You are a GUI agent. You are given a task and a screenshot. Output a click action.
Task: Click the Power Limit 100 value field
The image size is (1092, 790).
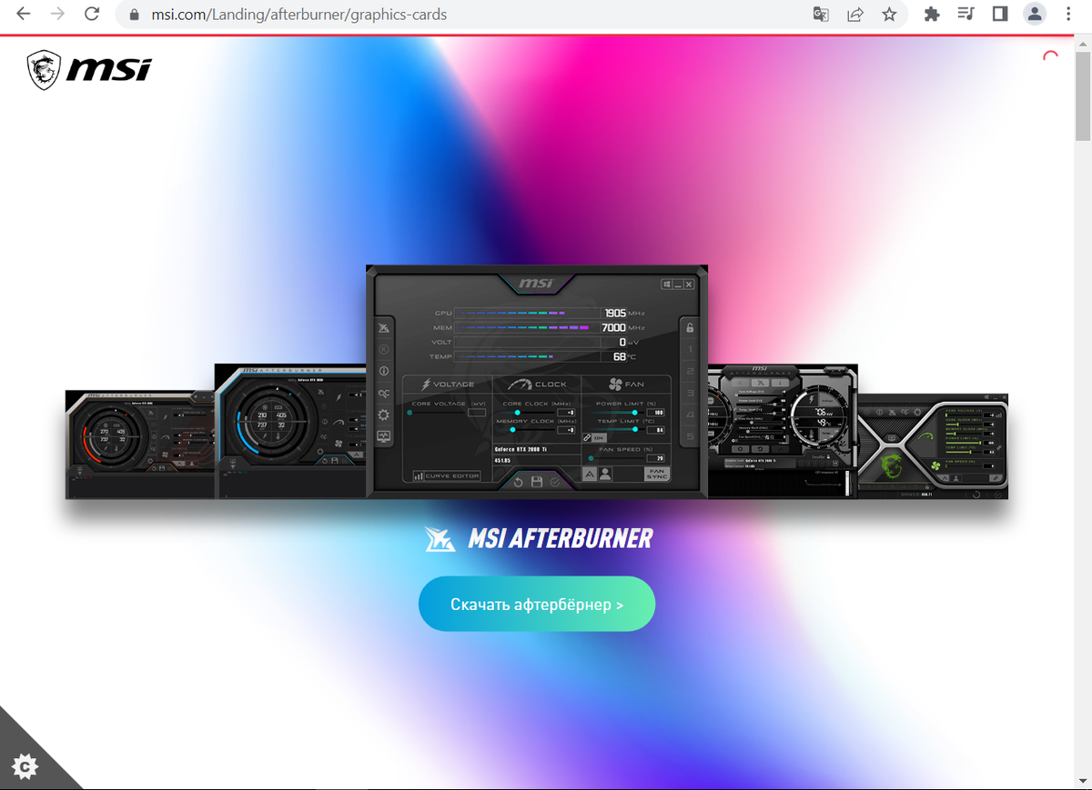point(655,413)
